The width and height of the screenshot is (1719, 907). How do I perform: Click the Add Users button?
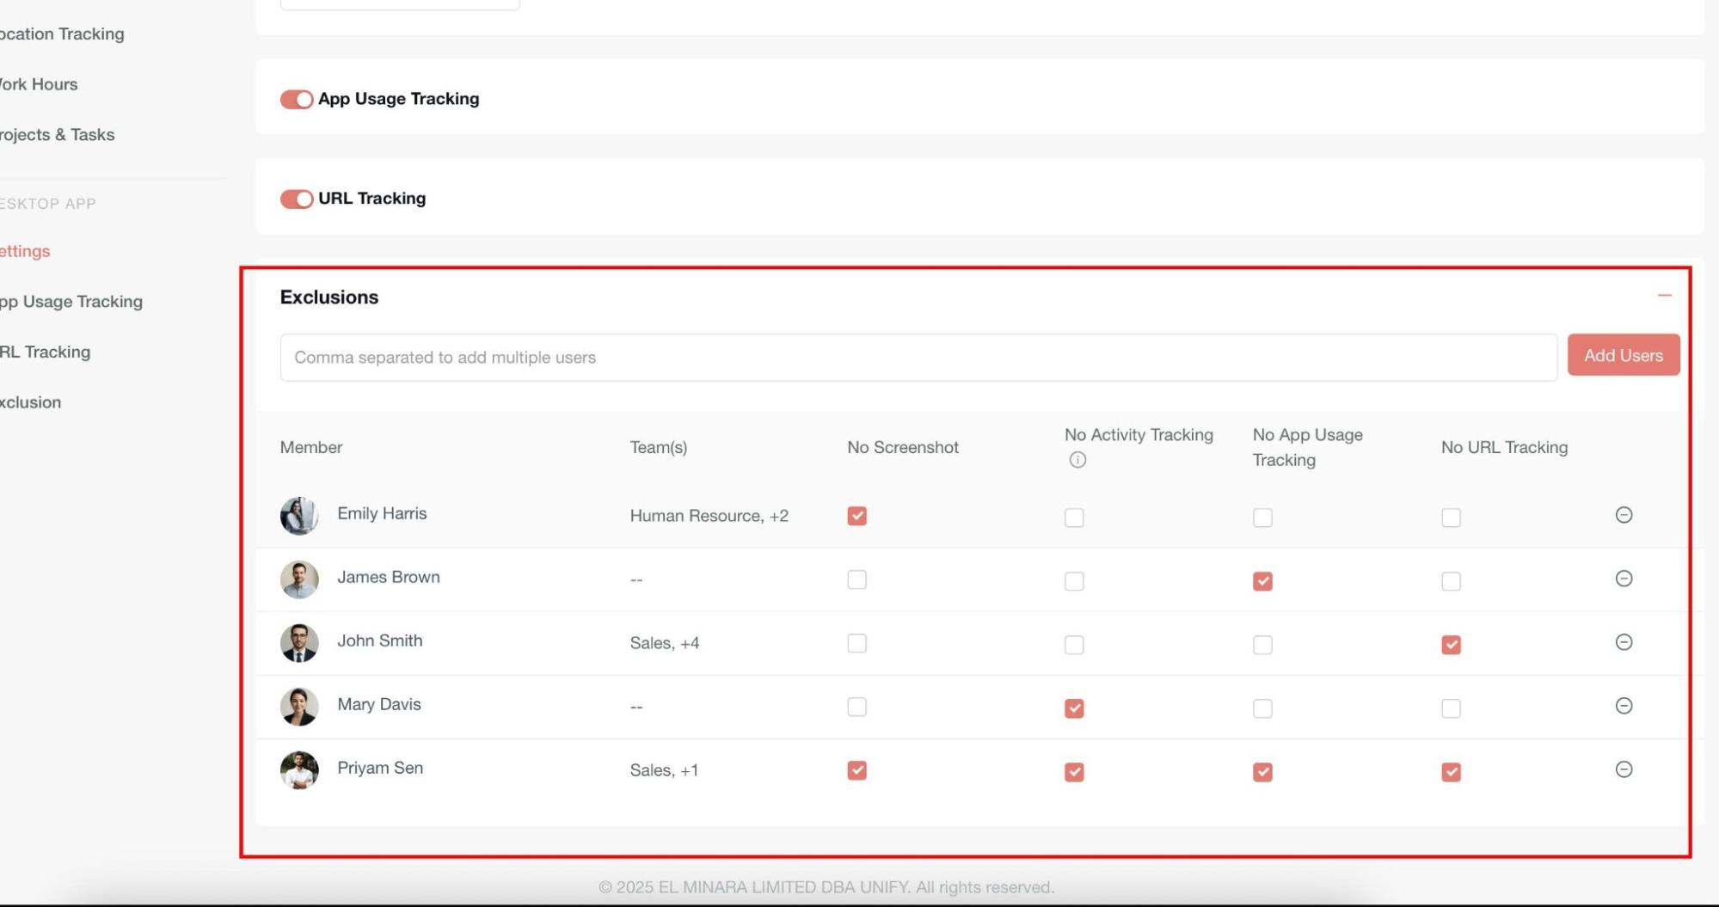1623,355
